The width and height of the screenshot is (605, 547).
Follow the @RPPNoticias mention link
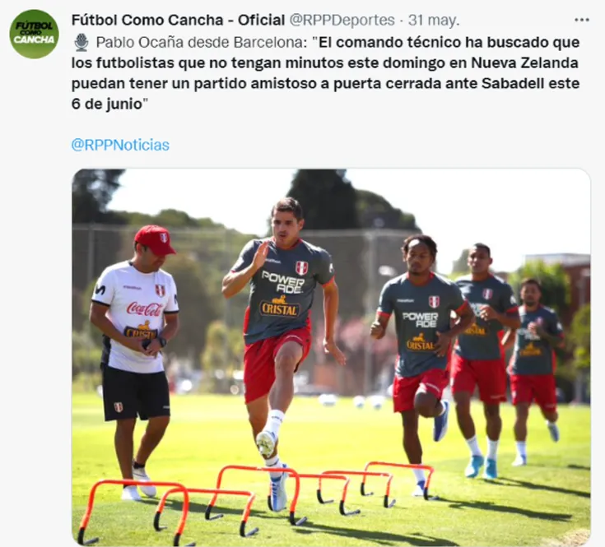click(120, 145)
